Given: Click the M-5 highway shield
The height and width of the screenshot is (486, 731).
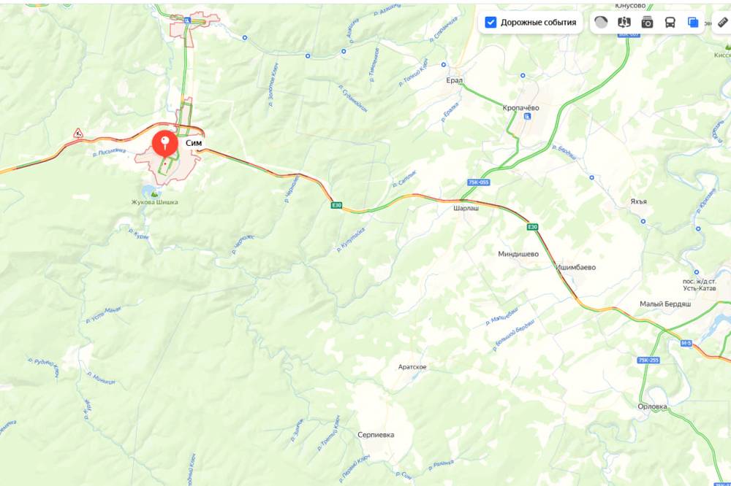Looking at the screenshot, I should [686, 343].
